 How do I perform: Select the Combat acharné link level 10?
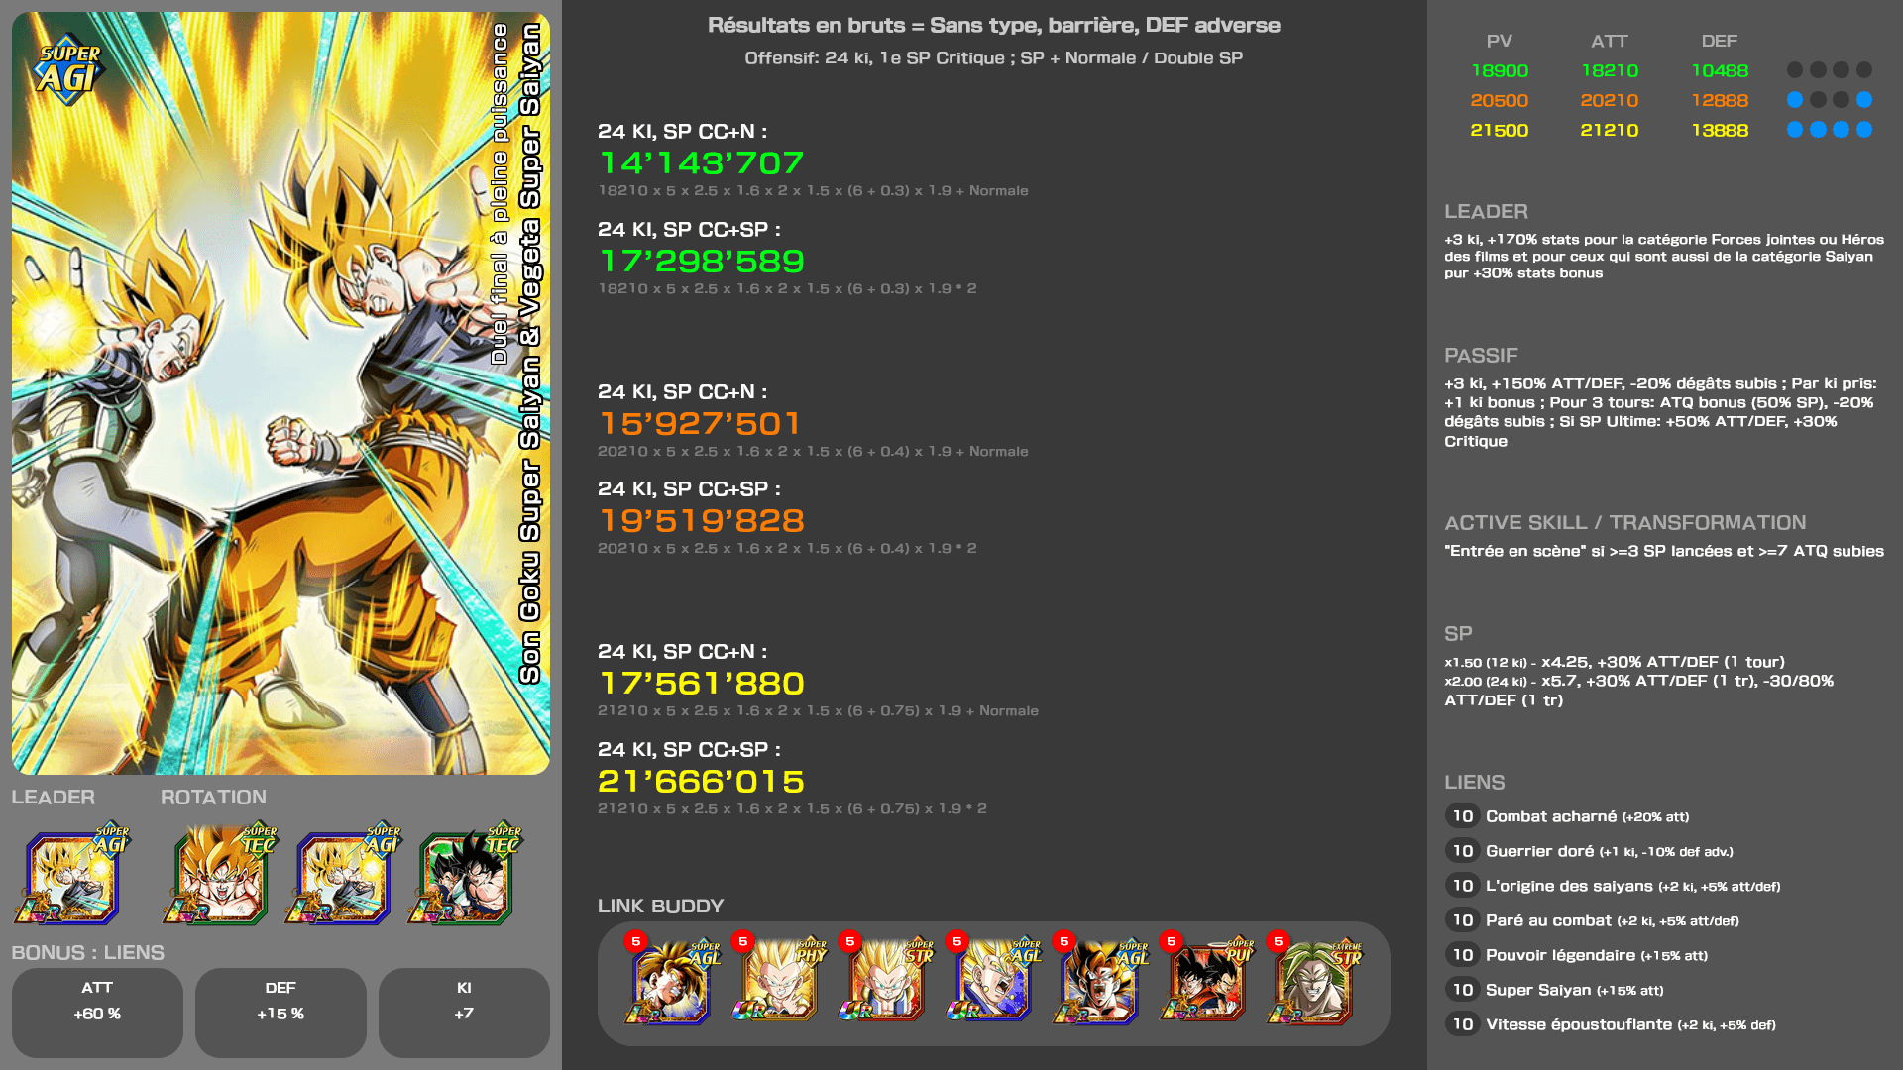(1463, 816)
